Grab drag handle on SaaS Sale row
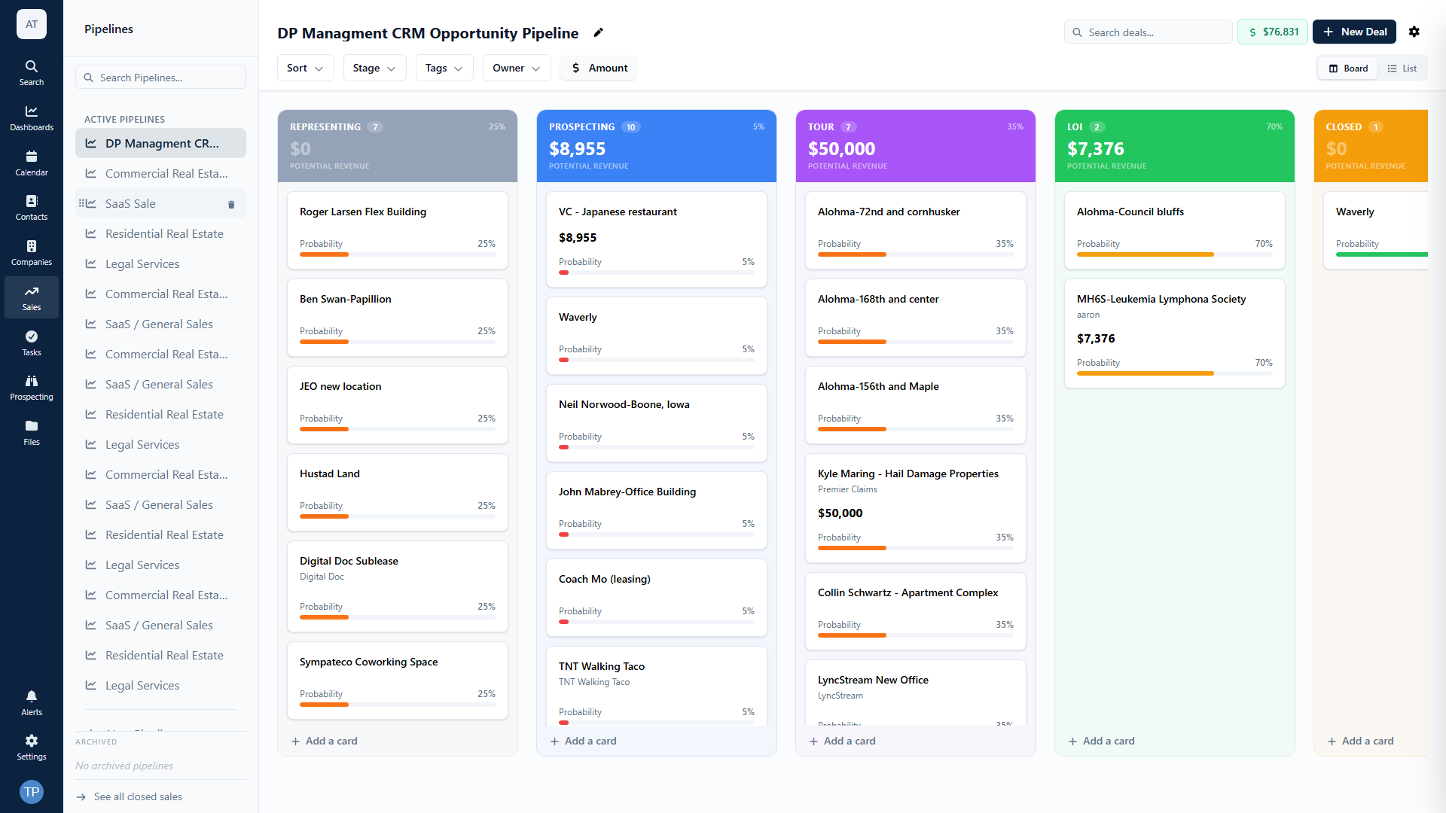Screen dimensions: 1446x813 click(81, 203)
